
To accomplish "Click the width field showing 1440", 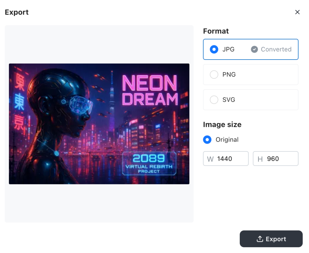I will click(226, 159).
